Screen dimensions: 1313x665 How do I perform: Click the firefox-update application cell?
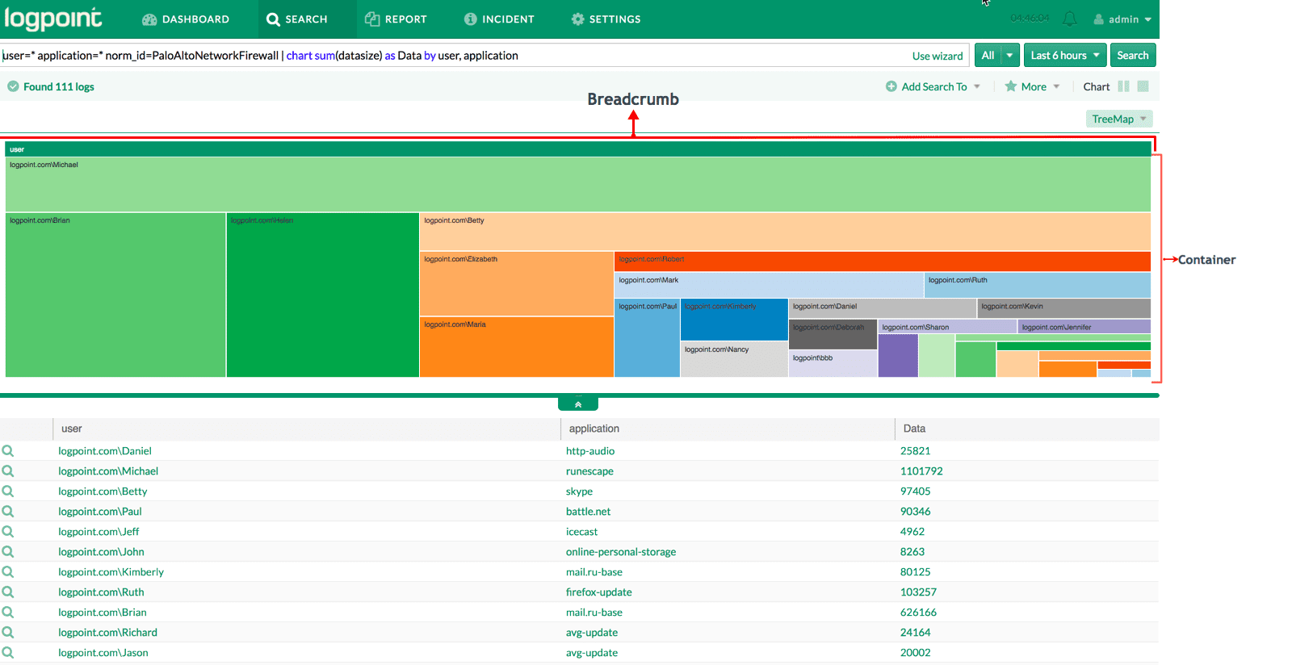pyautogui.click(x=599, y=592)
